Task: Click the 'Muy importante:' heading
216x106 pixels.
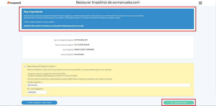Action: (x=33, y=12)
